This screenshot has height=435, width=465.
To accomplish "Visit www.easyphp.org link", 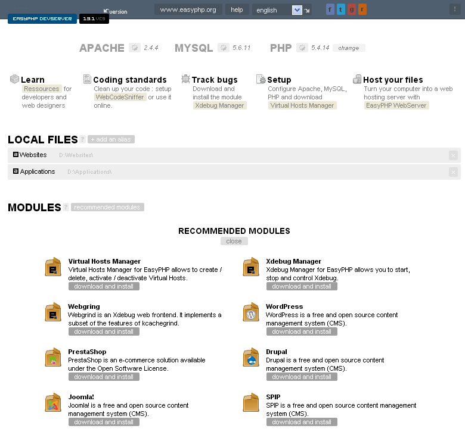I will pos(188,10).
